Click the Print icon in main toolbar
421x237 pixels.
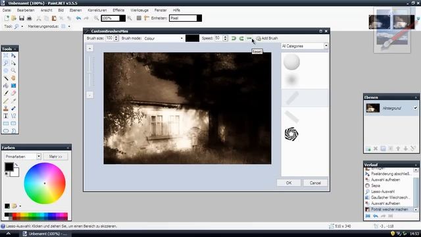29,18
